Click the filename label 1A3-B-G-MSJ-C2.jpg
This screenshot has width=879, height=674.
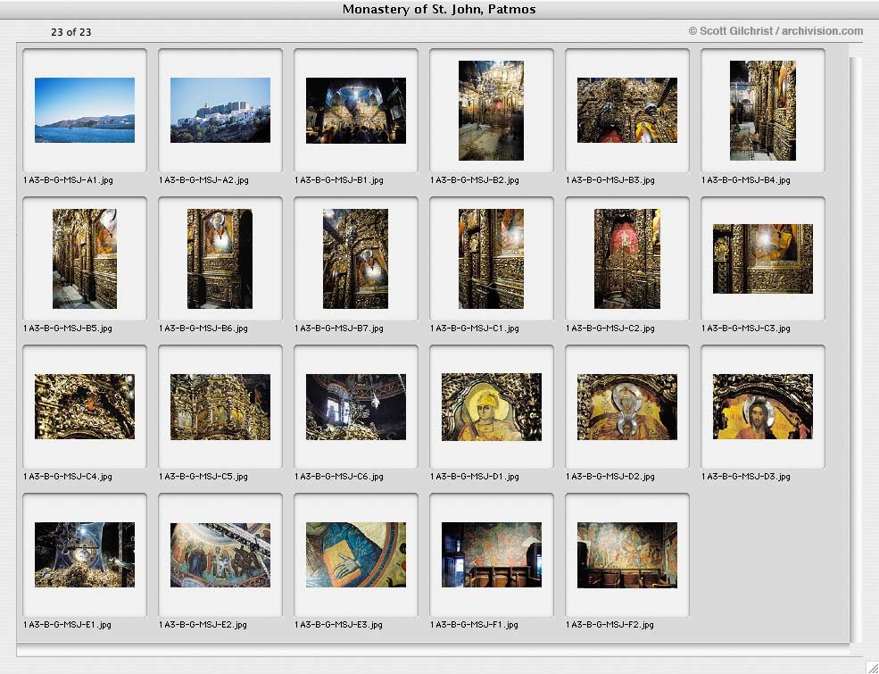pyautogui.click(x=610, y=328)
